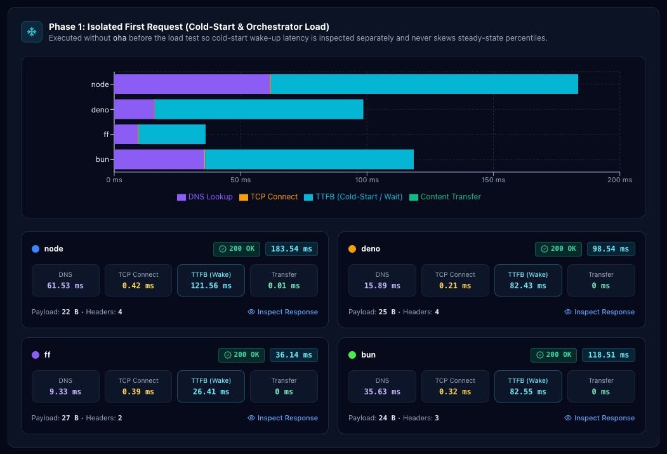Image resolution: width=667 pixels, height=454 pixels.
Task: Click the checkmark icon in bun's 200 OK badge
Action: 540,355
